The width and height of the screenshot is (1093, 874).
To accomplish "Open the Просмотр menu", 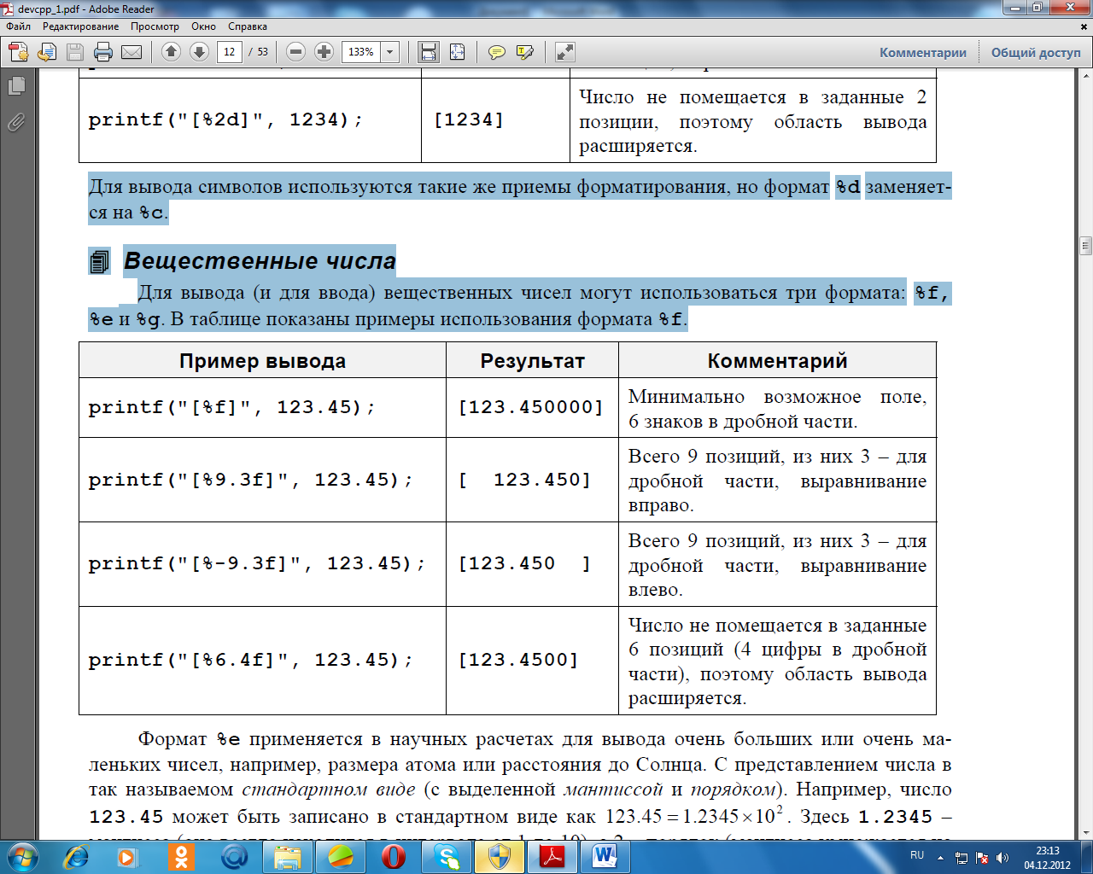I will [155, 26].
